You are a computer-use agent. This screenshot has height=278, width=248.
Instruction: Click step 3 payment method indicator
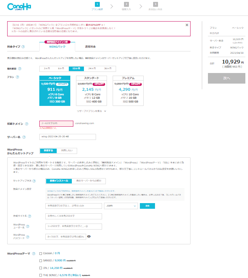click(155, 6)
